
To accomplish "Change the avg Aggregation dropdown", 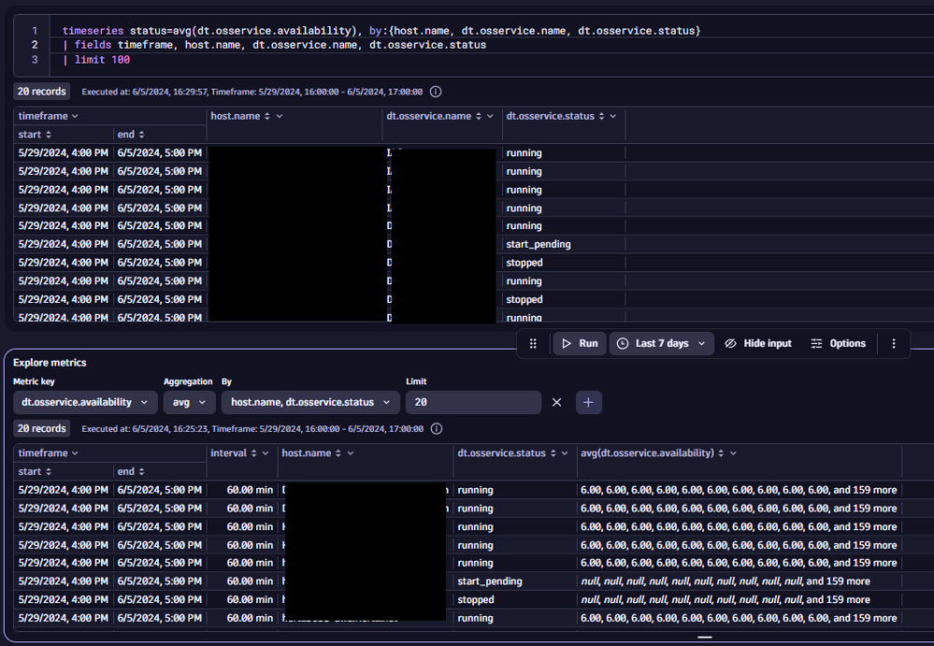I will (188, 402).
